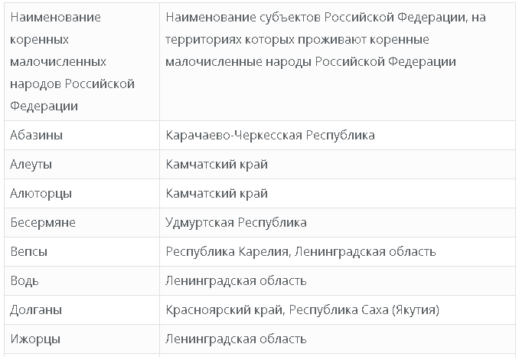This screenshot has width=519, height=357.
Task: Select the Алюторцы cell
Action: coord(40,194)
